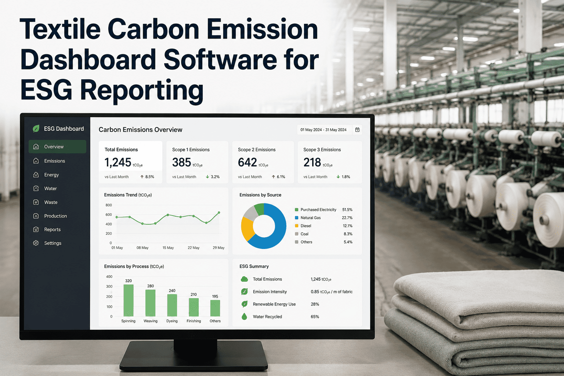Click the Energy sidebar icon
564x376 pixels.
tap(36, 175)
